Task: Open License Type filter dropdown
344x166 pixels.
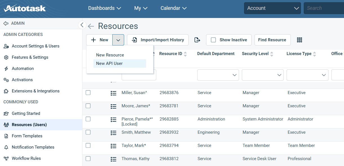Action: coord(307,75)
